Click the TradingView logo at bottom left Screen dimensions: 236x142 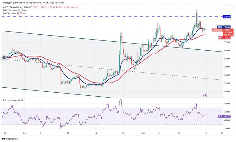tap(10, 139)
